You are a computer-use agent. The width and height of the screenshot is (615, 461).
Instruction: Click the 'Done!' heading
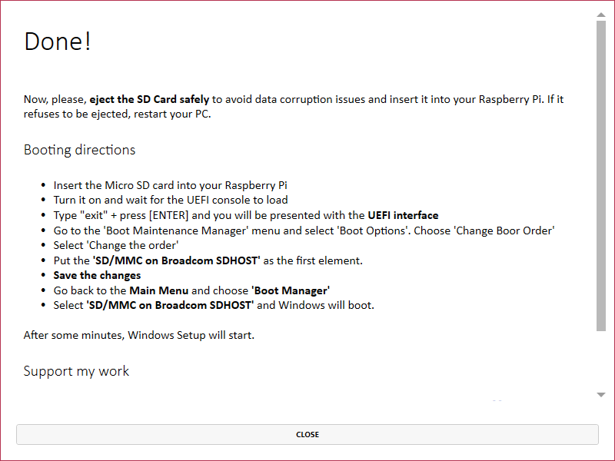pos(57,41)
